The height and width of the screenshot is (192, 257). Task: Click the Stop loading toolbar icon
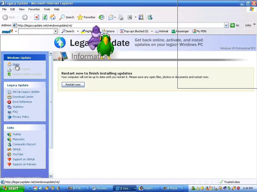37,17
